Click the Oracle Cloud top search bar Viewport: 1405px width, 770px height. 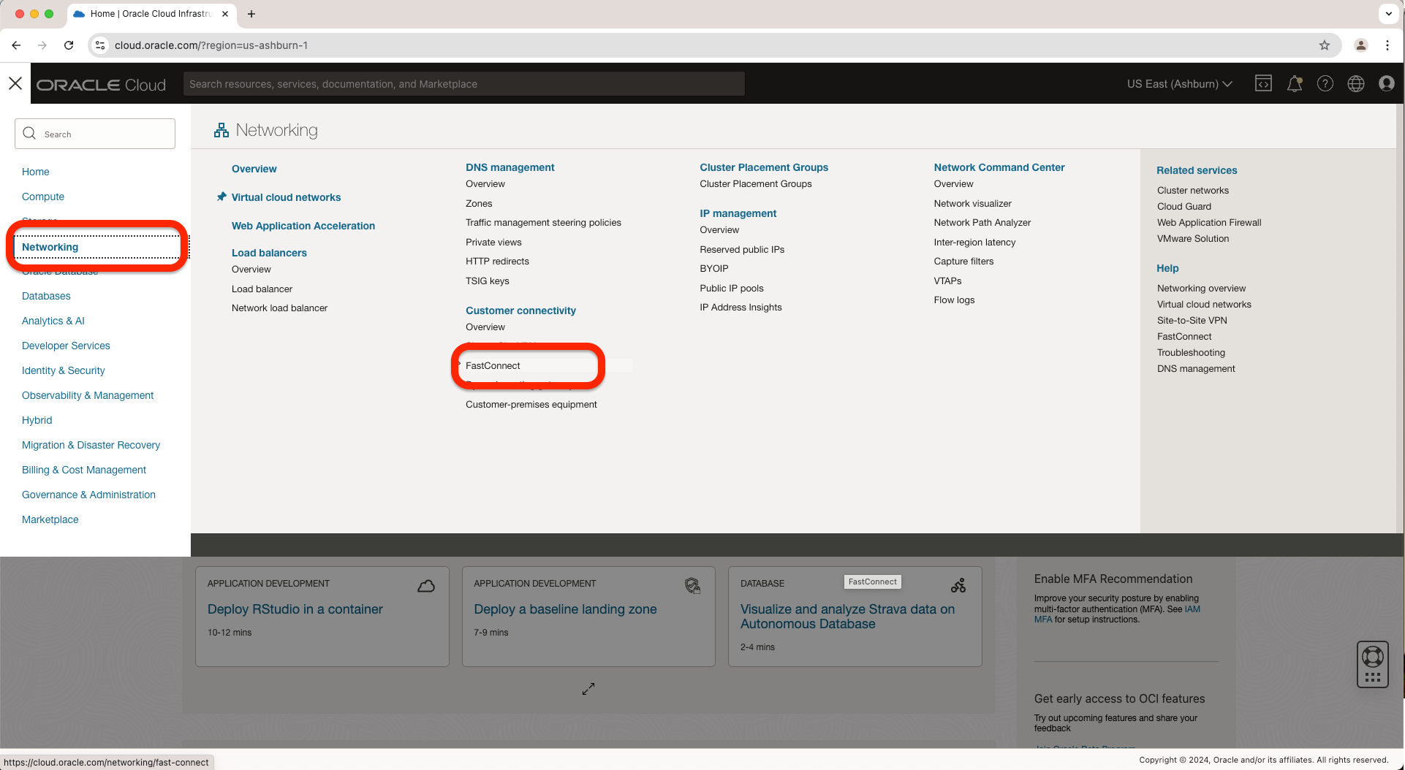463,84
